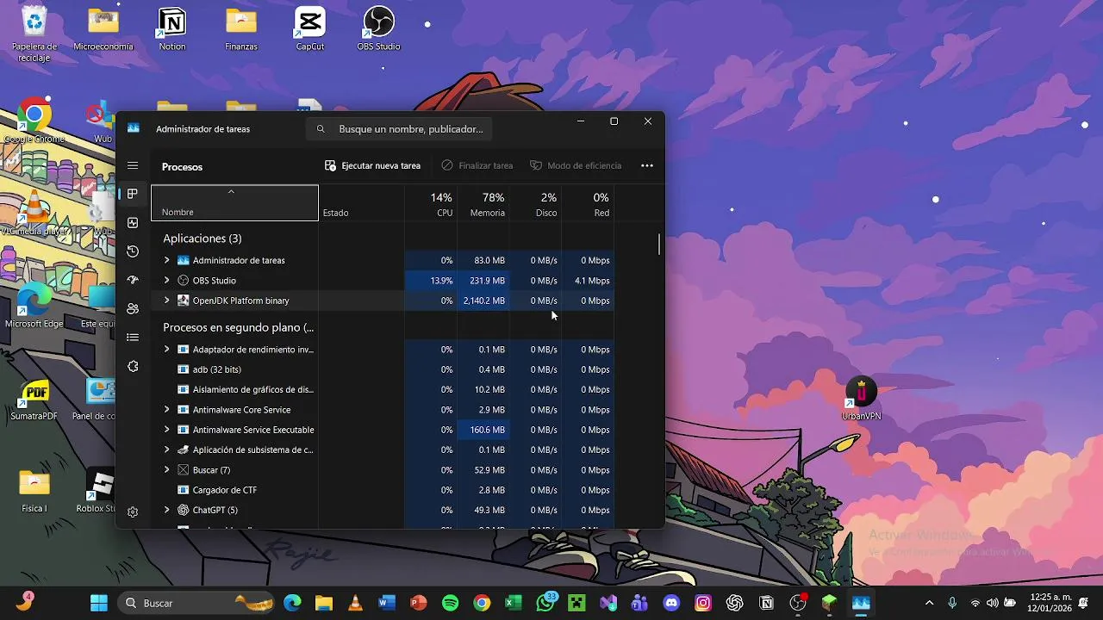Expand the OBS Studio process row
Screen dimensions: 1103x620
(166, 280)
